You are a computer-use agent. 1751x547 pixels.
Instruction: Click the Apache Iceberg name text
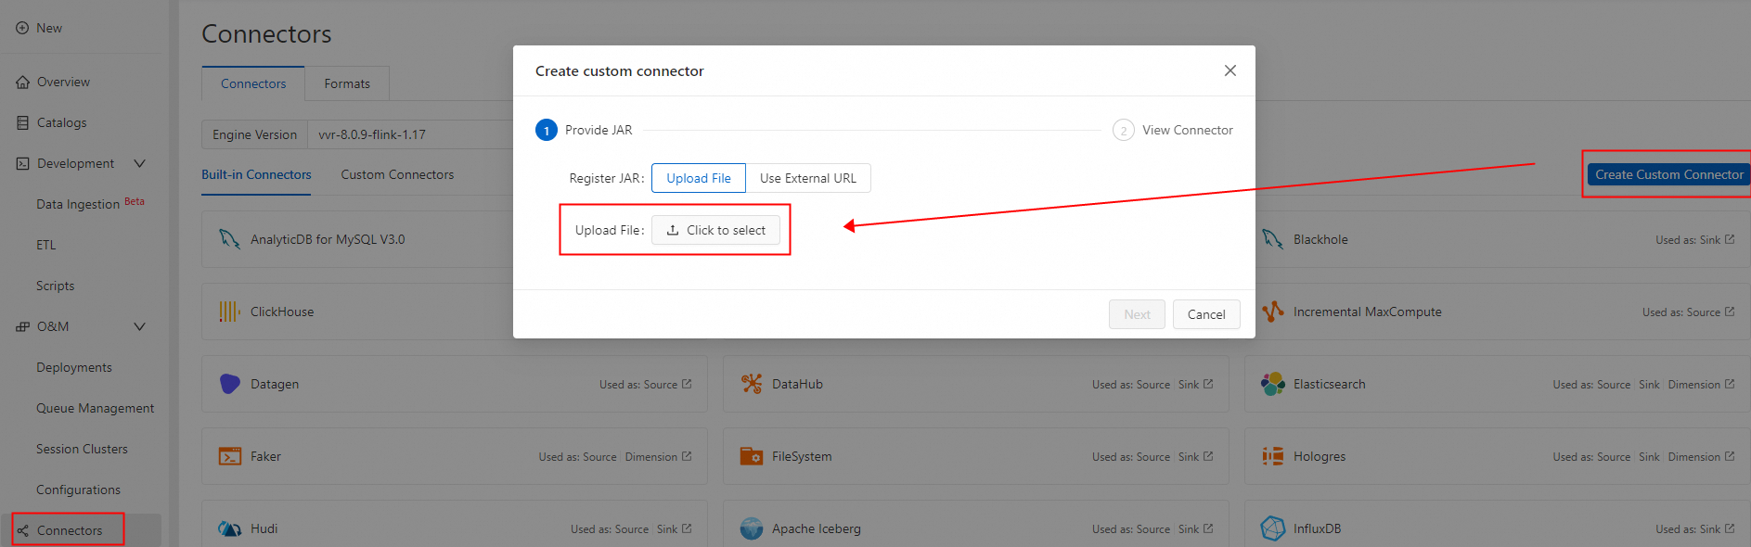[817, 528]
